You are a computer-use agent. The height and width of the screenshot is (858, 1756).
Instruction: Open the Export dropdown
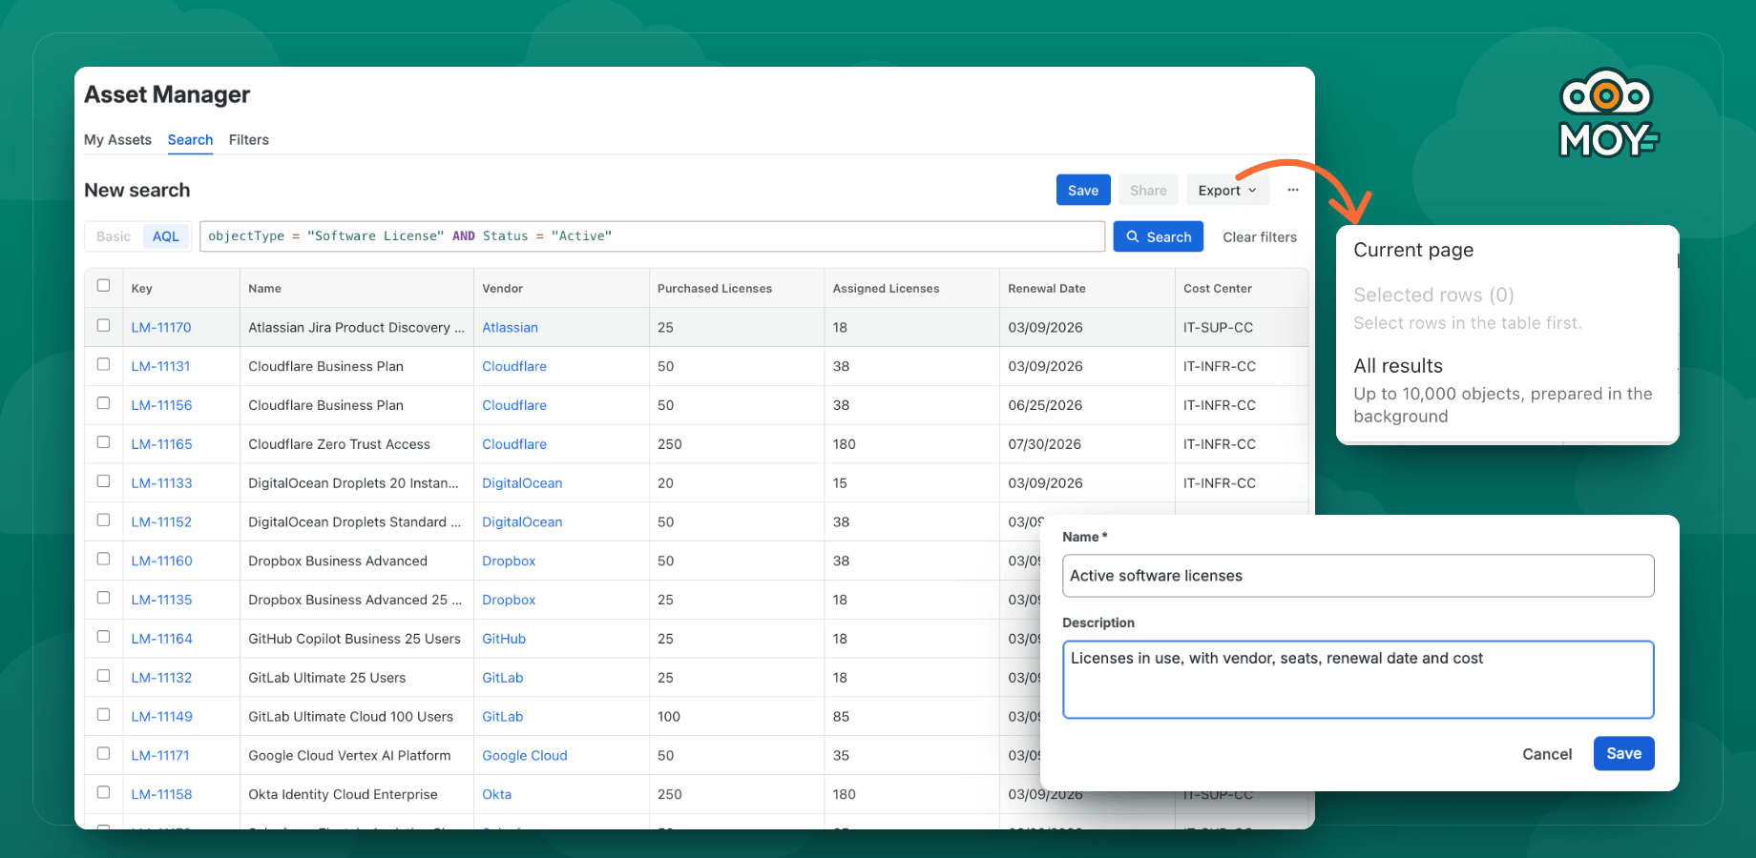pyautogui.click(x=1227, y=190)
